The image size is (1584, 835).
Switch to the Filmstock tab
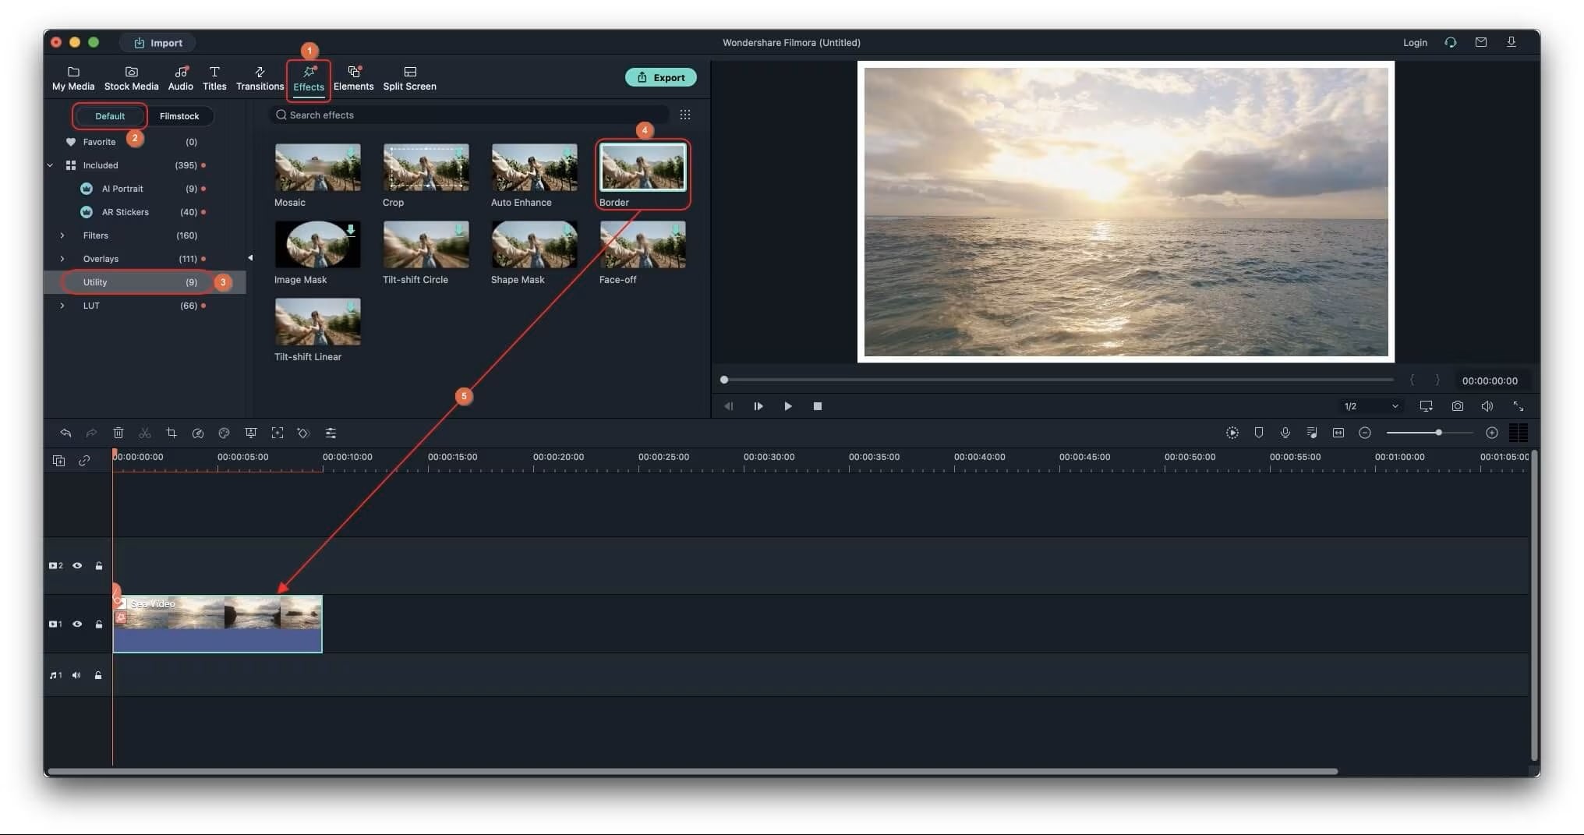[x=180, y=115]
